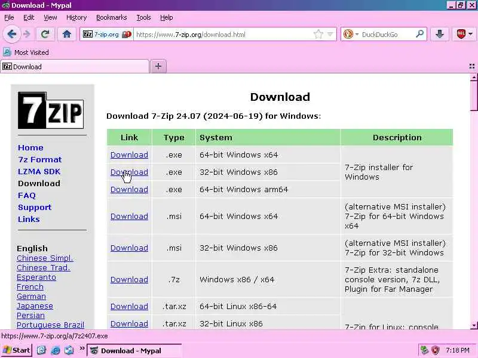The image size is (478, 358).
Task: Click the 7-zip.org site identity icon
Action: pos(106,35)
